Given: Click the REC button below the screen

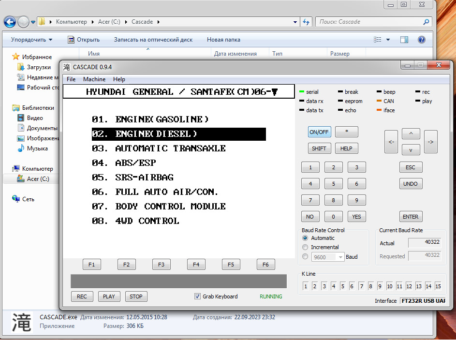Looking at the screenshot, I should tap(82, 296).
